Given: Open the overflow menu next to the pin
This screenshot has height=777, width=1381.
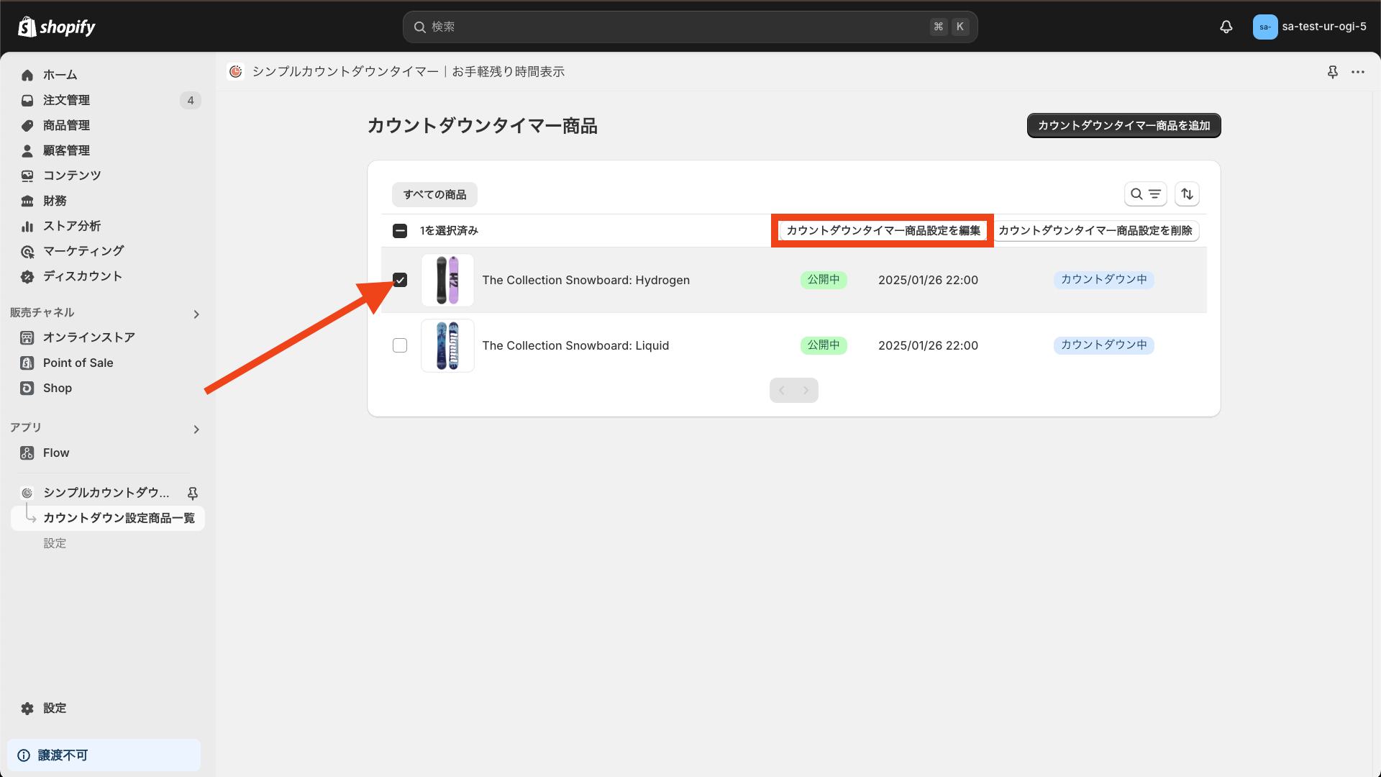Looking at the screenshot, I should coord(1359,72).
